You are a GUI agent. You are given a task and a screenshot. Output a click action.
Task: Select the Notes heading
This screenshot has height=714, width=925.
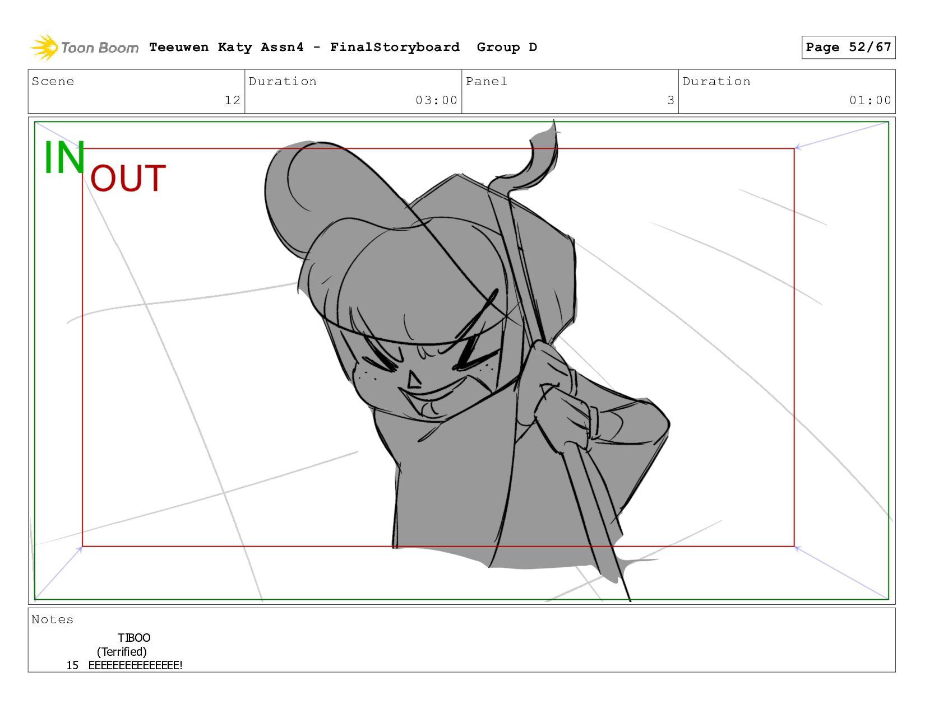(52, 619)
